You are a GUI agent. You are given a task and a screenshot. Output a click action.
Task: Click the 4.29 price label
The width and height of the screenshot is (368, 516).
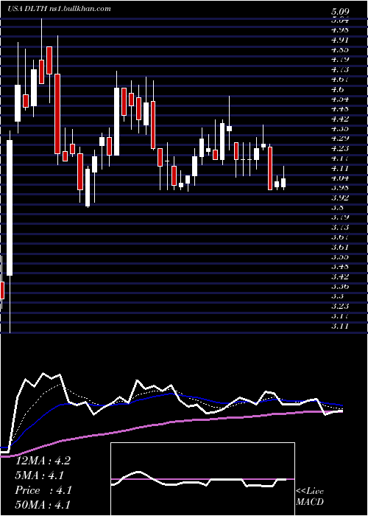point(340,139)
